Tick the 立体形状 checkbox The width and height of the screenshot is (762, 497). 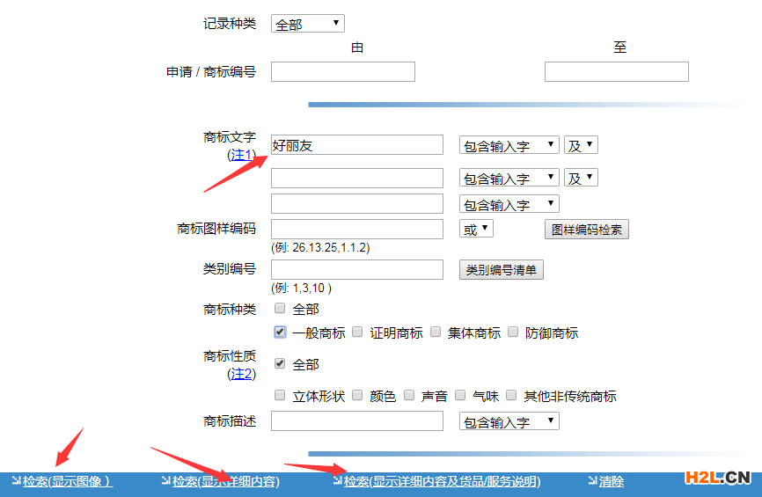[x=280, y=396]
